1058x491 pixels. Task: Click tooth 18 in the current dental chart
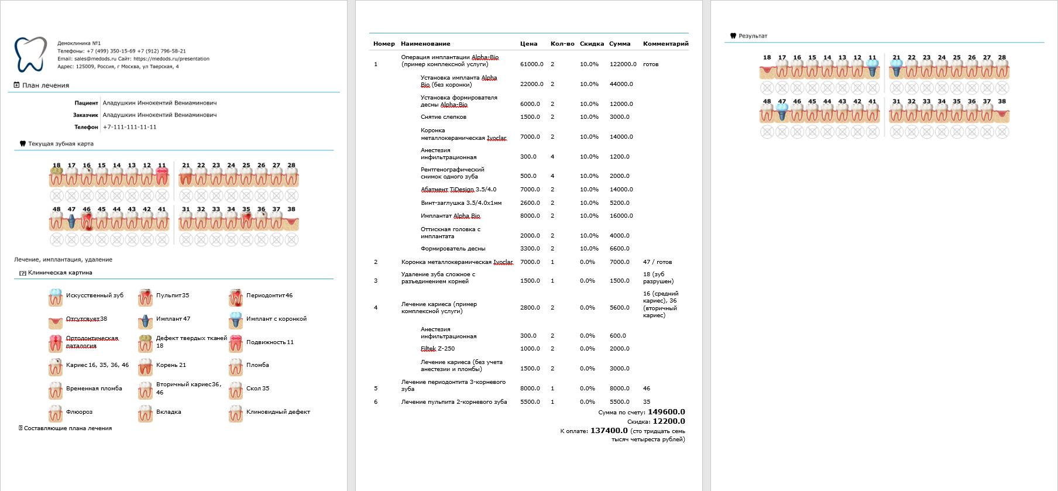pyautogui.click(x=56, y=177)
